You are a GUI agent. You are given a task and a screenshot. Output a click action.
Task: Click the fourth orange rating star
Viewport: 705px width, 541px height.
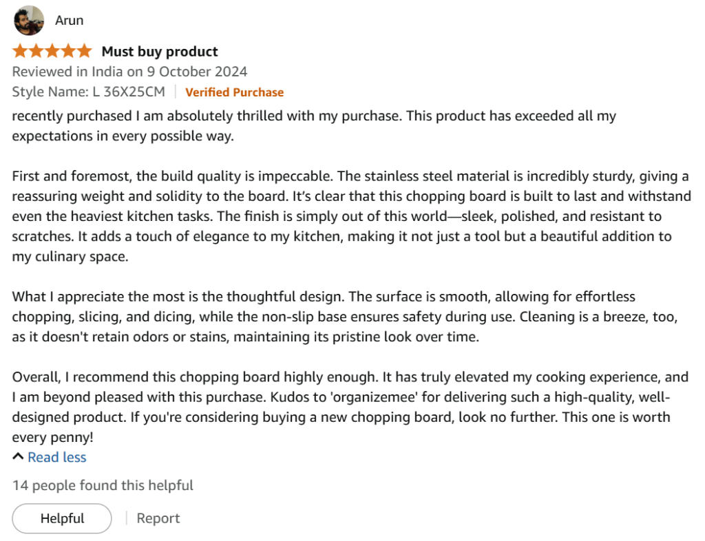point(67,51)
